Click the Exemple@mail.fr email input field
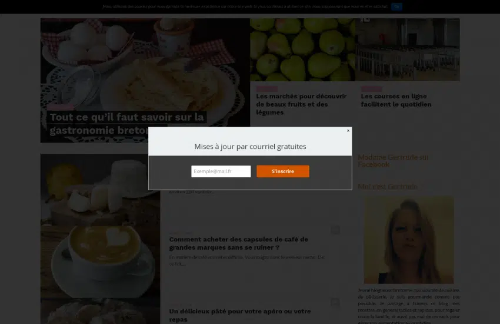 point(221,171)
